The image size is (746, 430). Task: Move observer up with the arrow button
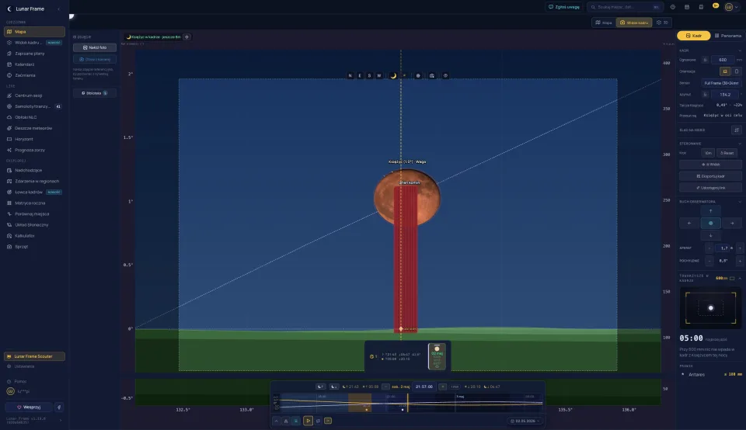[711, 211]
